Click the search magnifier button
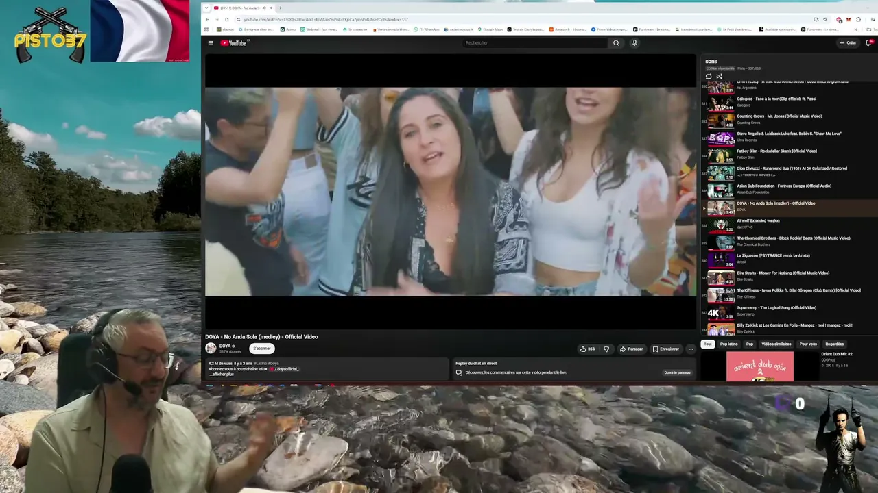 tap(616, 43)
